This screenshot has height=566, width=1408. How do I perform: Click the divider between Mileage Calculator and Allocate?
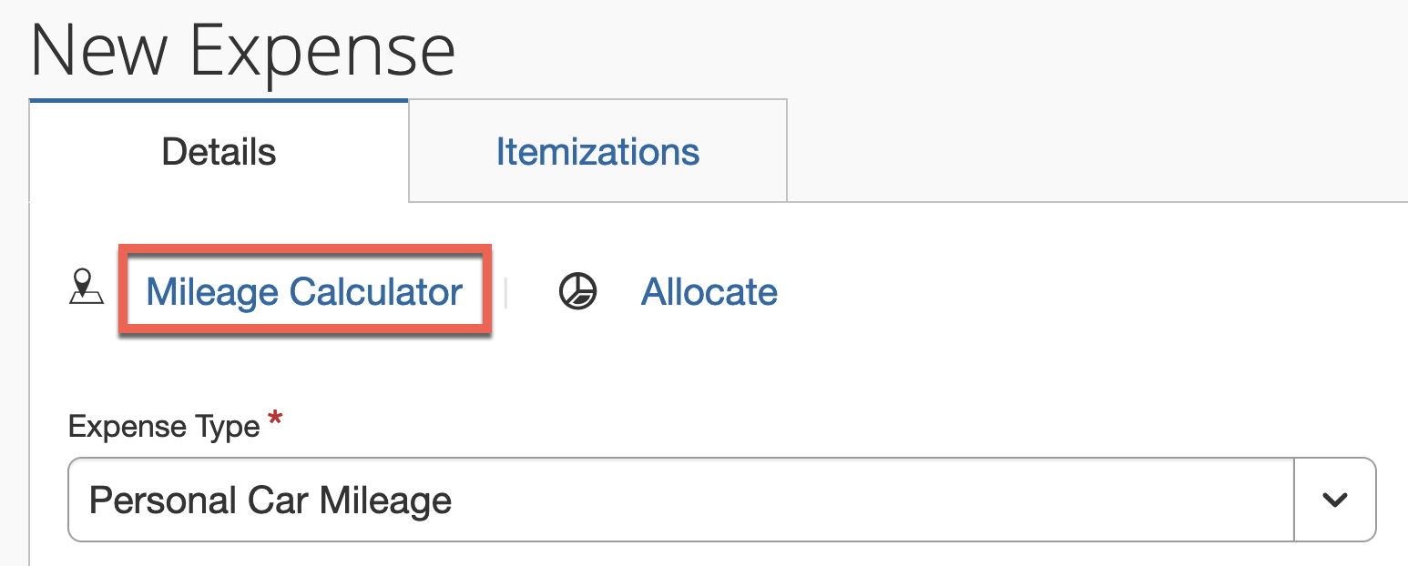pos(507,291)
